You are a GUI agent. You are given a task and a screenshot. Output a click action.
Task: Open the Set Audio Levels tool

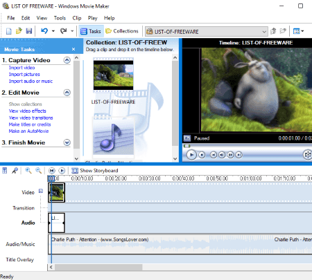(5, 171)
